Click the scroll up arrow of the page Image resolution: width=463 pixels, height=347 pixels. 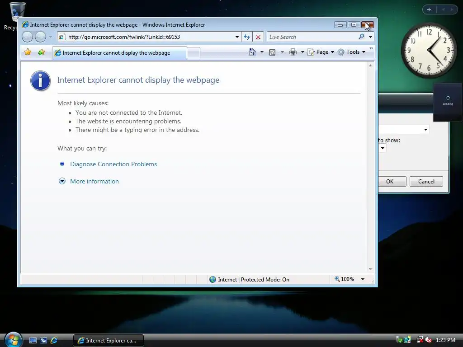(x=370, y=66)
